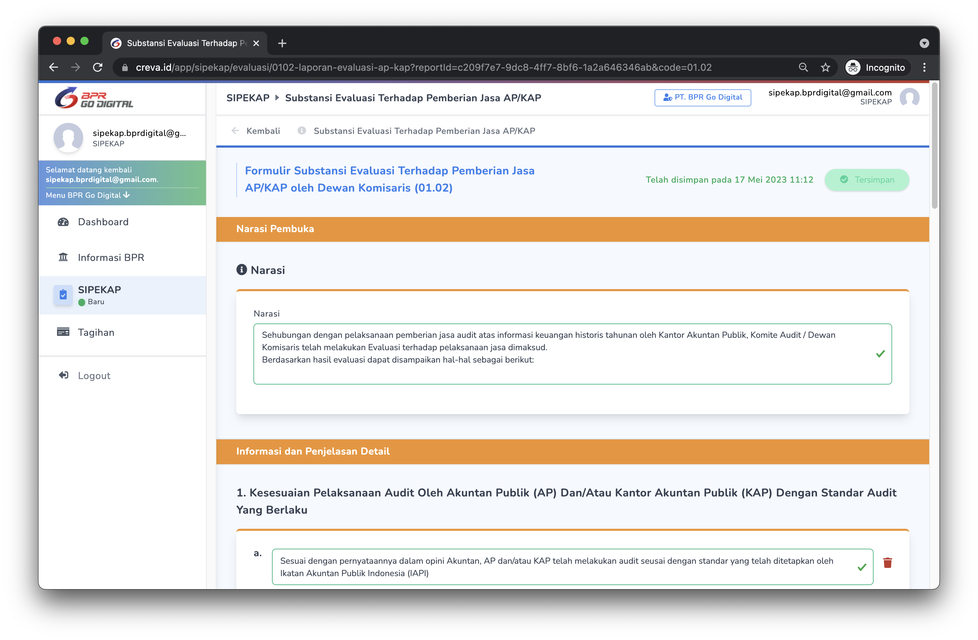Viewport: 978px width, 640px height.
Task: Click the PT. BPR Go Digital button
Action: click(x=703, y=98)
